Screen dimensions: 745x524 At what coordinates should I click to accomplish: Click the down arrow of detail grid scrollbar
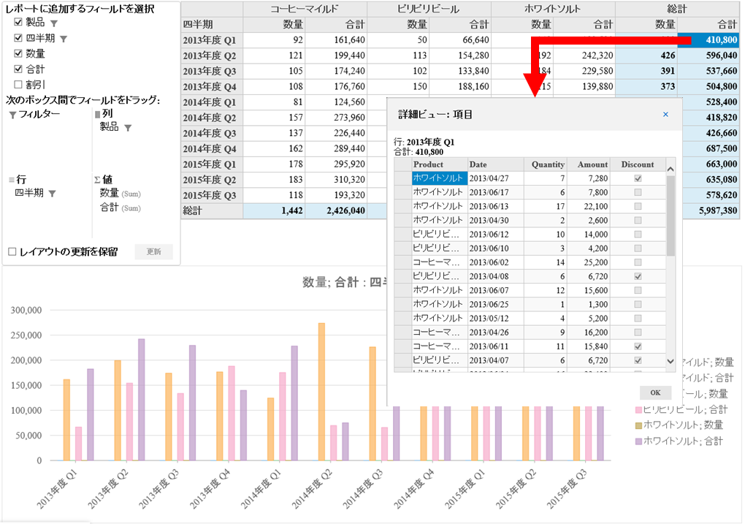coord(670,361)
